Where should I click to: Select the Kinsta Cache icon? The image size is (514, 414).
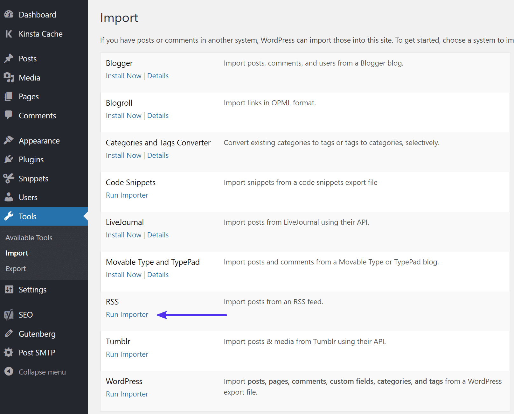coord(9,34)
